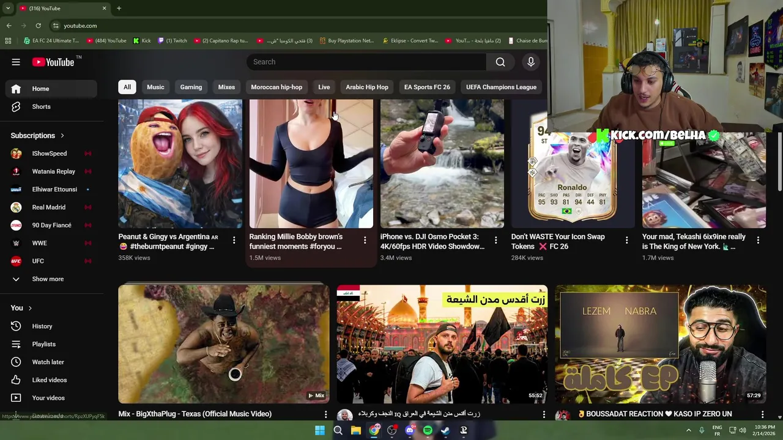Select the Mixes filter chip
The image size is (783, 440).
226,87
